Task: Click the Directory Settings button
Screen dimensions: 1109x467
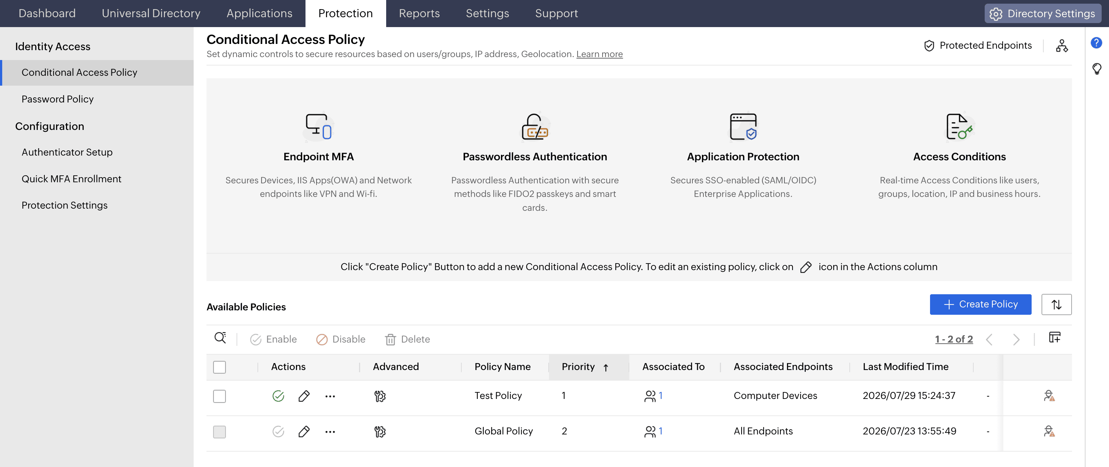Action: point(1043,13)
